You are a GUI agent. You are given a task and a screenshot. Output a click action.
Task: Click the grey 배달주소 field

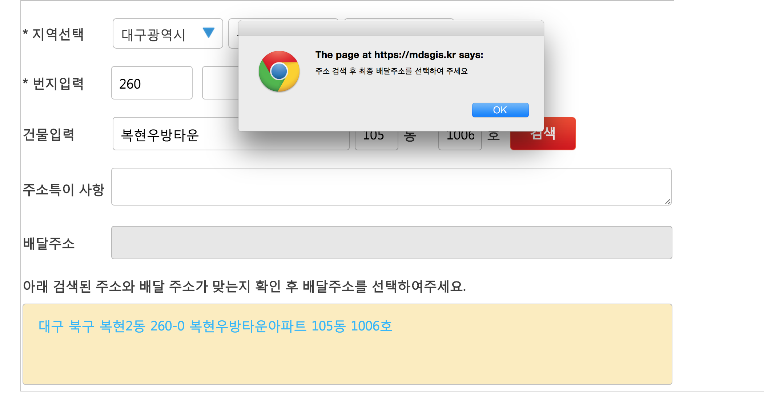[391, 243]
